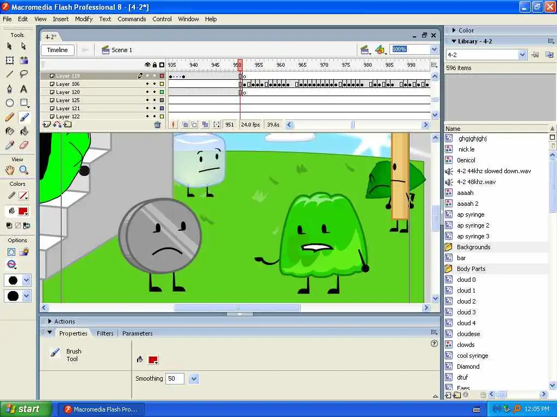
Task: Select the Zoom magnifier tool
Action: point(24,170)
